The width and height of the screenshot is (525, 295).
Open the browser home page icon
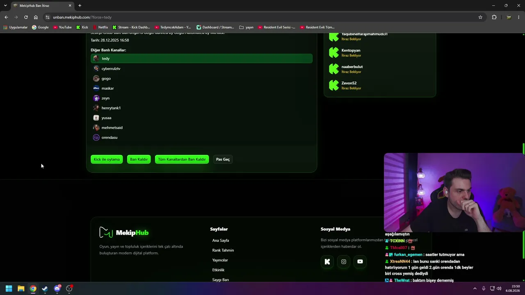click(36, 17)
